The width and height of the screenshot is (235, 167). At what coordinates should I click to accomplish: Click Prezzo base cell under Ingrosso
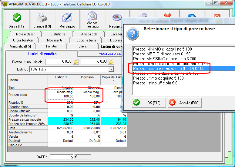coord(87,95)
